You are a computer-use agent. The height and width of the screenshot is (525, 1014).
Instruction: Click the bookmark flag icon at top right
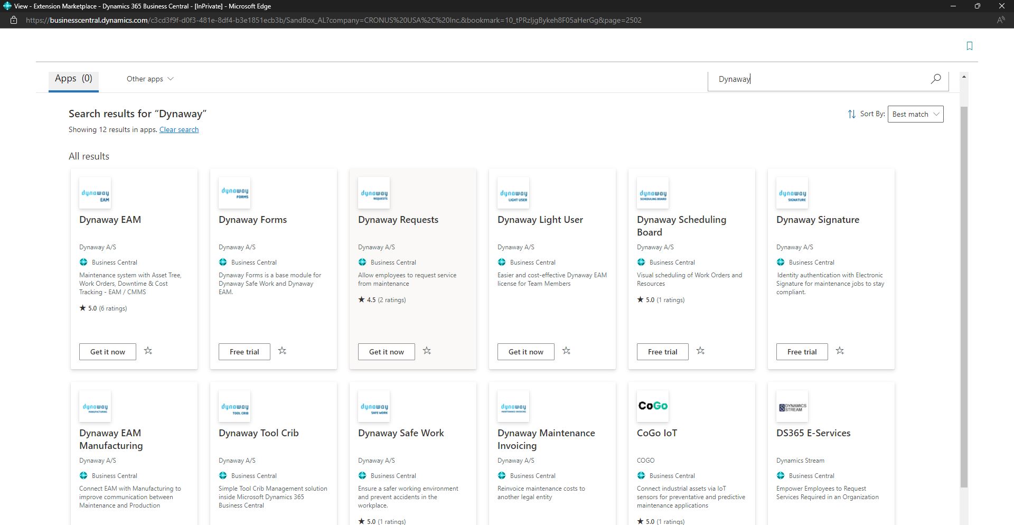pyautogui.click(x=970, y=46)
